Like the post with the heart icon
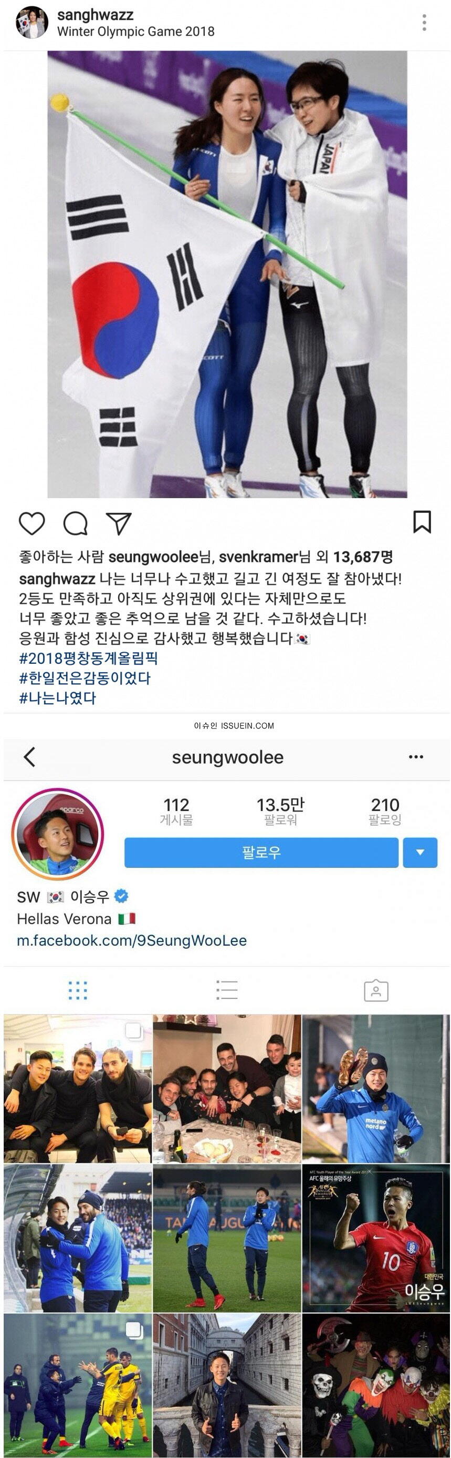The image size is (451, 1458). [x=32, y=523]
